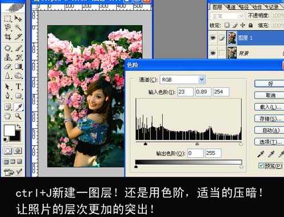The width and height of the screenshot is (284, 217).
Task: Select the Blur tool
Action: coord(8,76)
